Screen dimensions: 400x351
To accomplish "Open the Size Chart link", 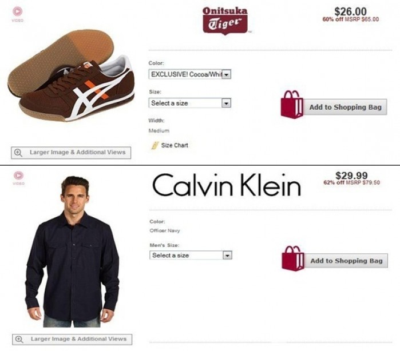I will 174,145.
